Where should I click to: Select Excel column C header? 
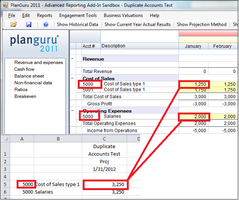[x=105, y=139]
